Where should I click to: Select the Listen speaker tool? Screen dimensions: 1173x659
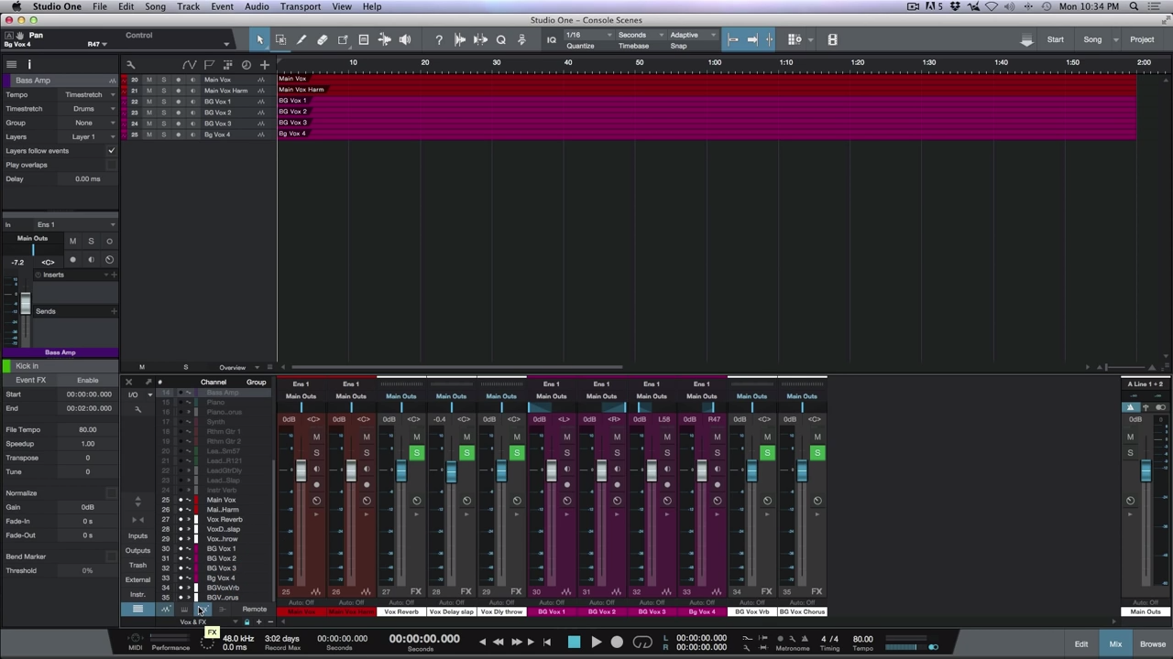tap(405, 39)
